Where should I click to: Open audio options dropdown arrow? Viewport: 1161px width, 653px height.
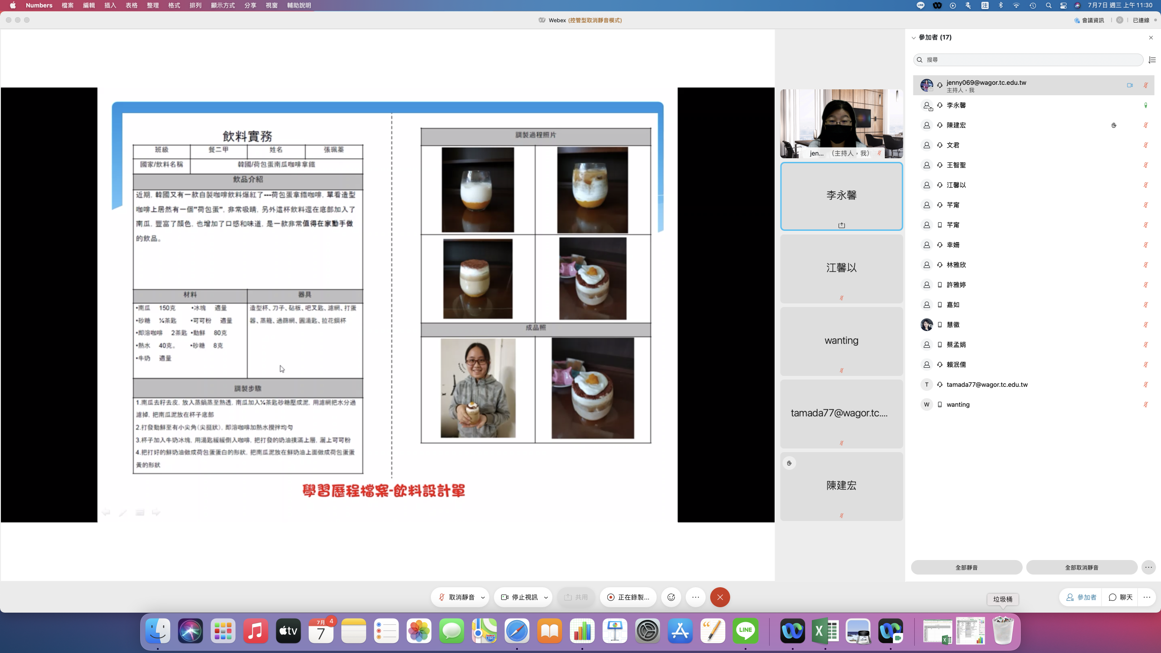pyautogui.click(x=483, y=597)
